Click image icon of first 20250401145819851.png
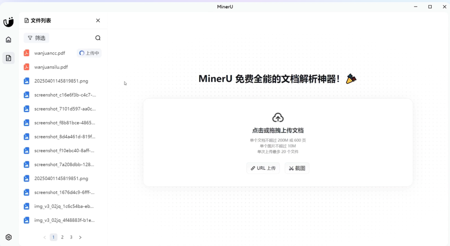The image size is (450, 246). tap(26, 81)
